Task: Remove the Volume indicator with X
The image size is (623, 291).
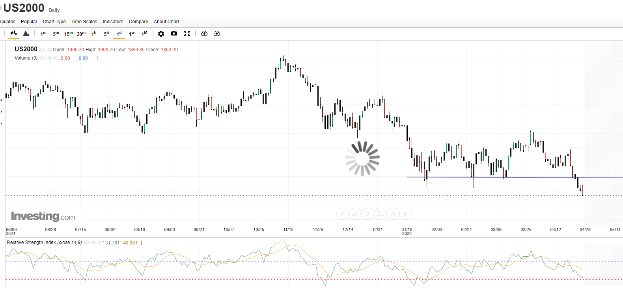Action: click(x=55, y=58)
